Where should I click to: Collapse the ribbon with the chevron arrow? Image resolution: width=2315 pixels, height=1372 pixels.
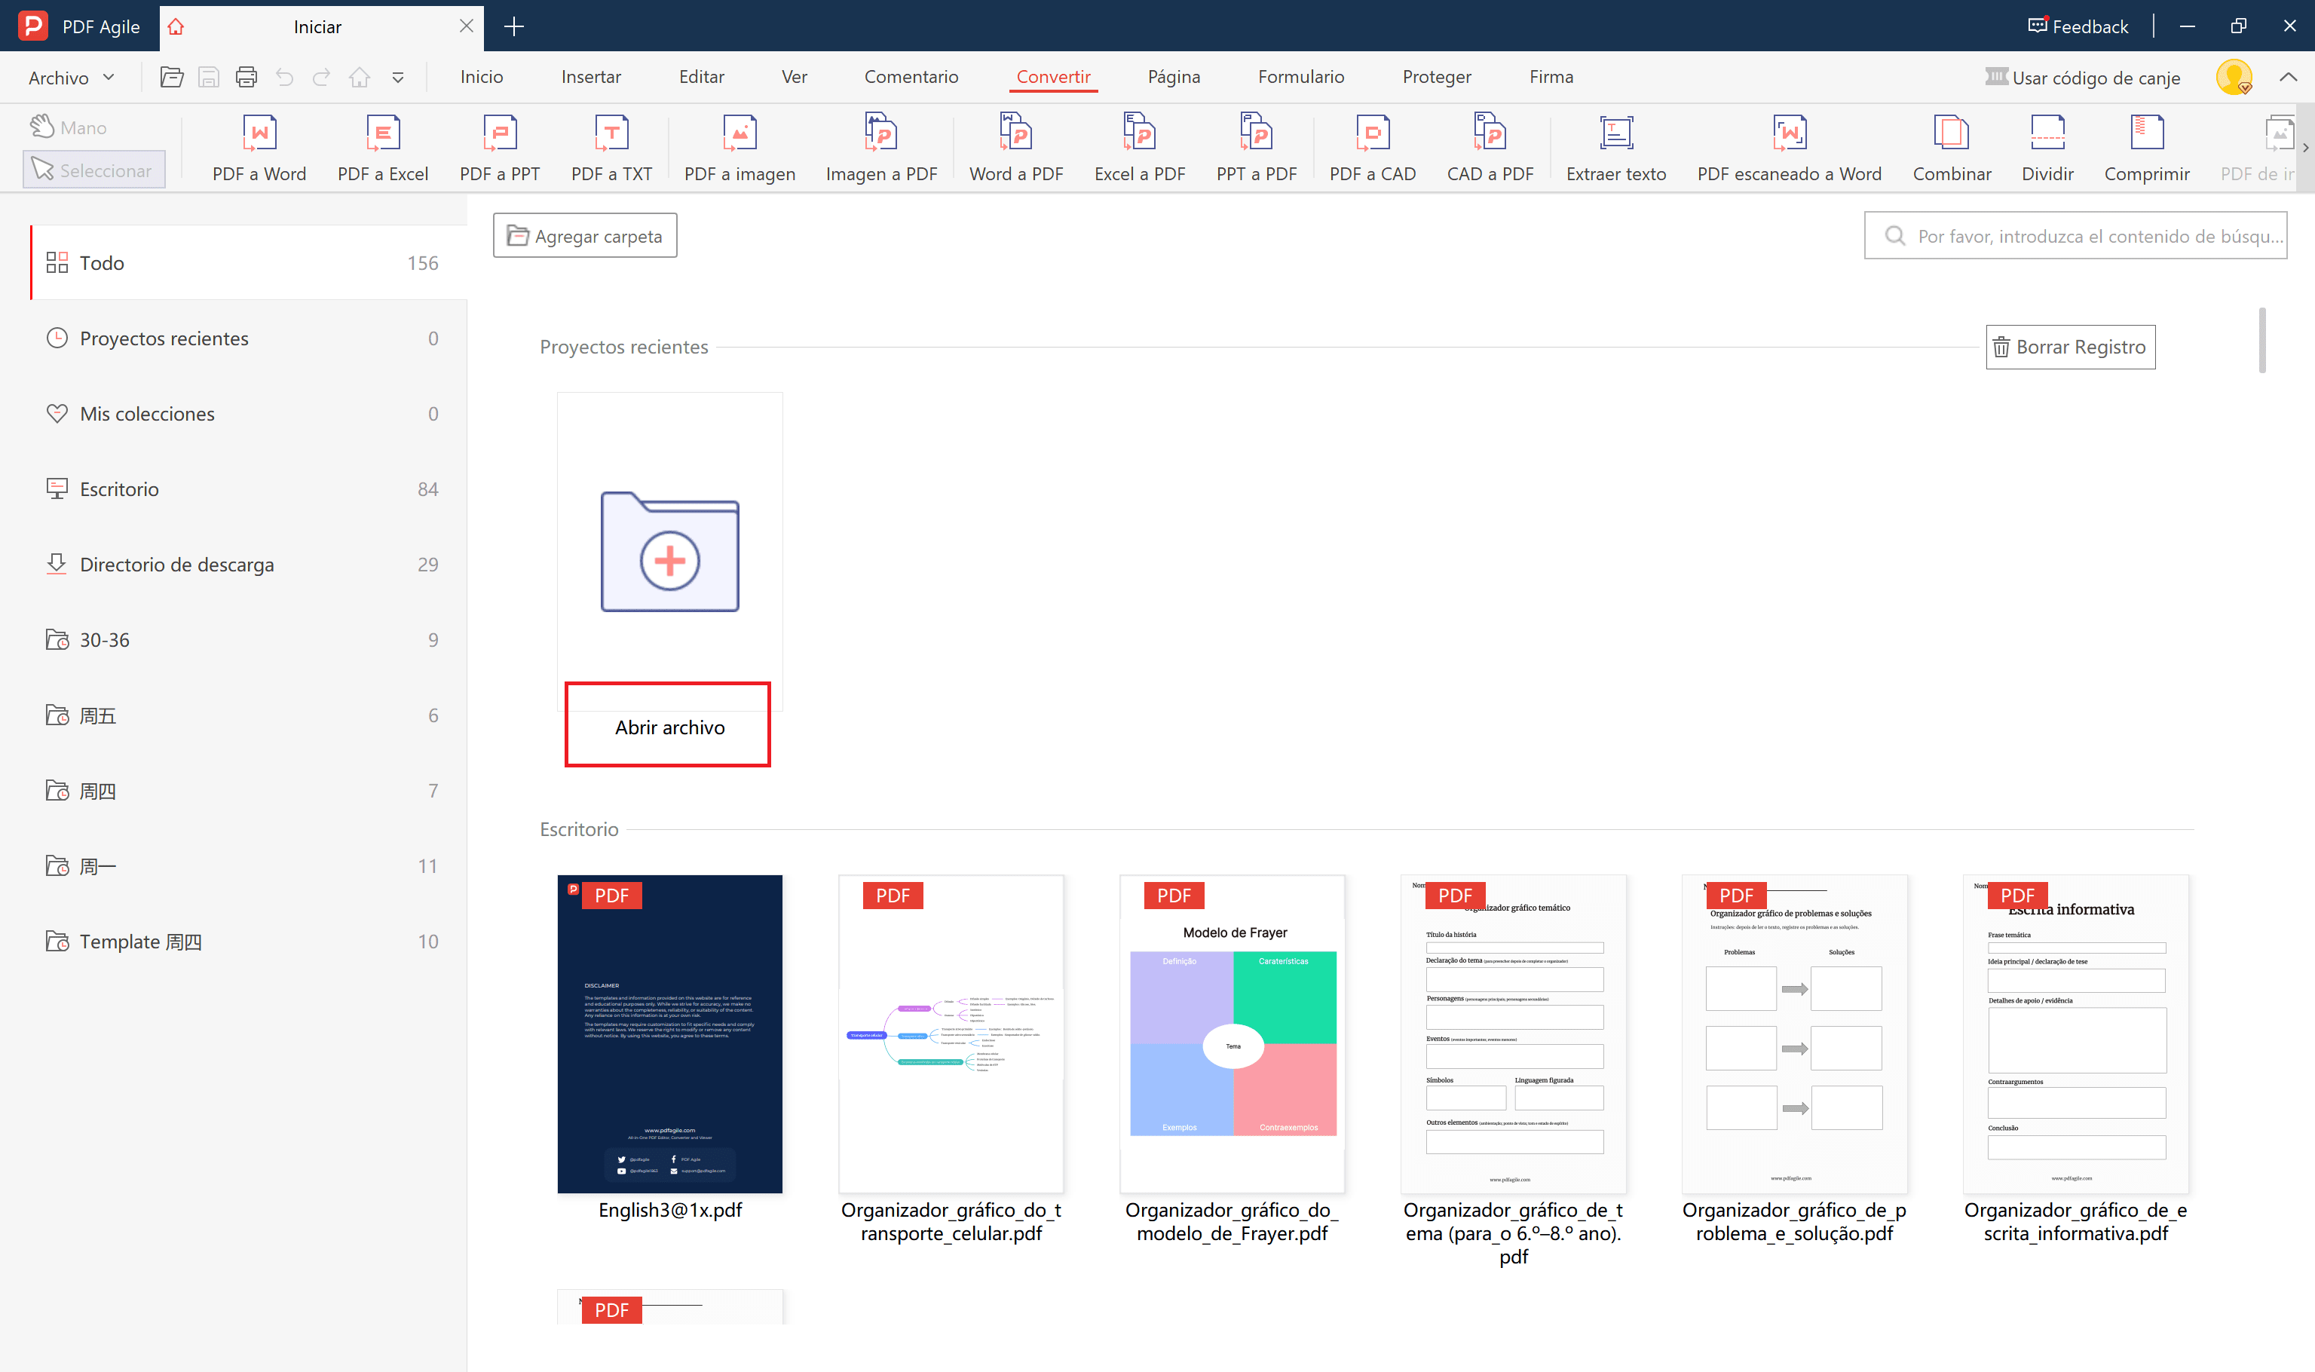[2288, 78]
